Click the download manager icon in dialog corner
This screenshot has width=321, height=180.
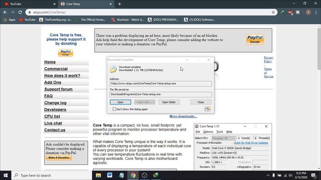coord(207,109)
